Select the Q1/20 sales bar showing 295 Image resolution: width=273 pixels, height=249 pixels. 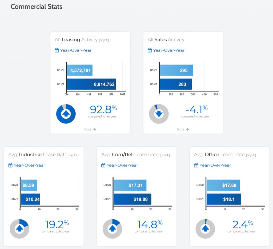click(176, 70)
